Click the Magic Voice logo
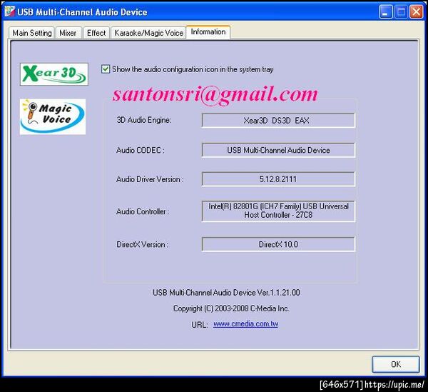The height and width of the screenshot is (392, 428). tap(53, 116)
